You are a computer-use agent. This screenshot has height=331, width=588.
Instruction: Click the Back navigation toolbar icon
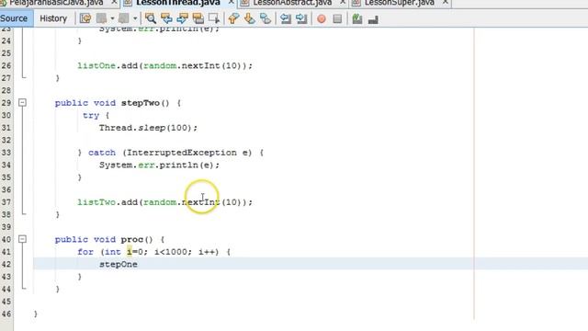coord(102,18)
